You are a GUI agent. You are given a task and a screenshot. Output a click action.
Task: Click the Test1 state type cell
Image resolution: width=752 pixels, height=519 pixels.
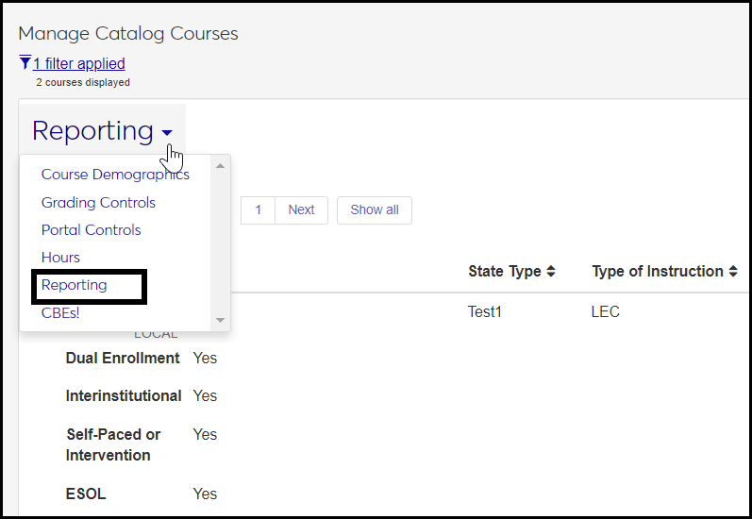tap(485, 311)
